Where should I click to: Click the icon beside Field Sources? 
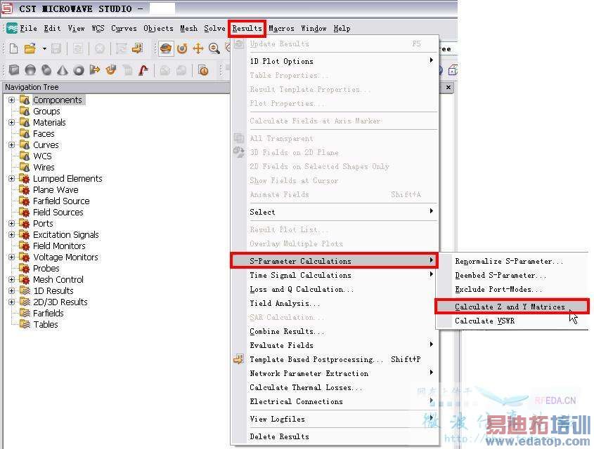pyautogui.click(x=25, y=212)
